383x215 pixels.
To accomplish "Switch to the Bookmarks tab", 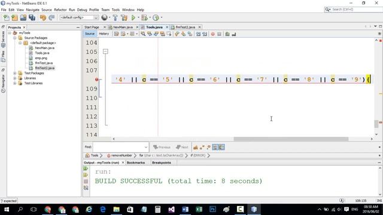I will point(136,162).
